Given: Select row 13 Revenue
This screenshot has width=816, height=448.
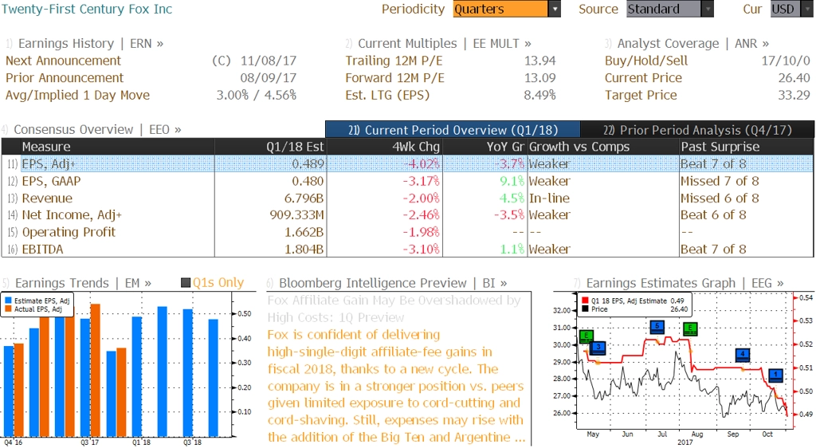Looking at the screenshot, I should (407, 198).
